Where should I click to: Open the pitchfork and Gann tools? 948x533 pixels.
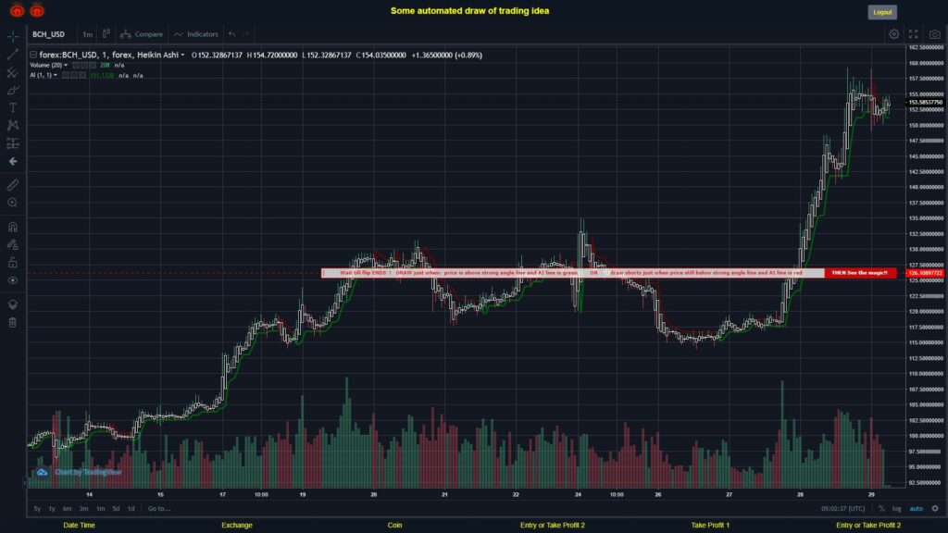(13, 72)
